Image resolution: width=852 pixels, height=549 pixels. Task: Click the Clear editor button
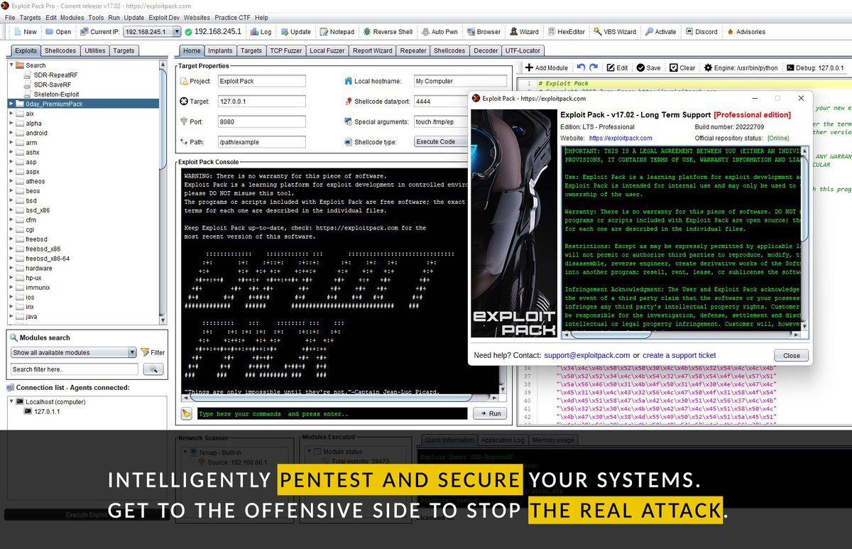pyautogui.click(x=681, y=67)
